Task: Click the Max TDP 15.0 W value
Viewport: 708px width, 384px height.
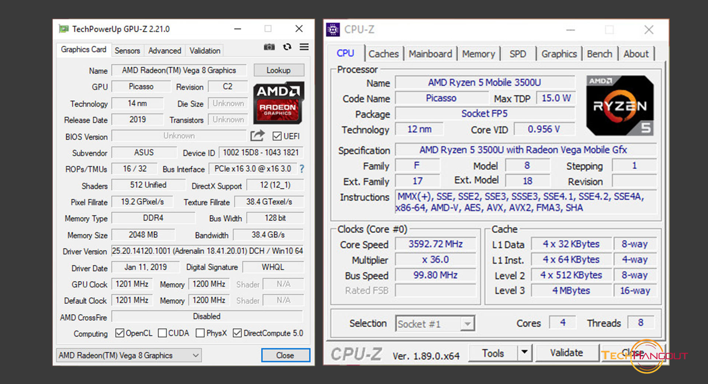Action: (556, 98)
